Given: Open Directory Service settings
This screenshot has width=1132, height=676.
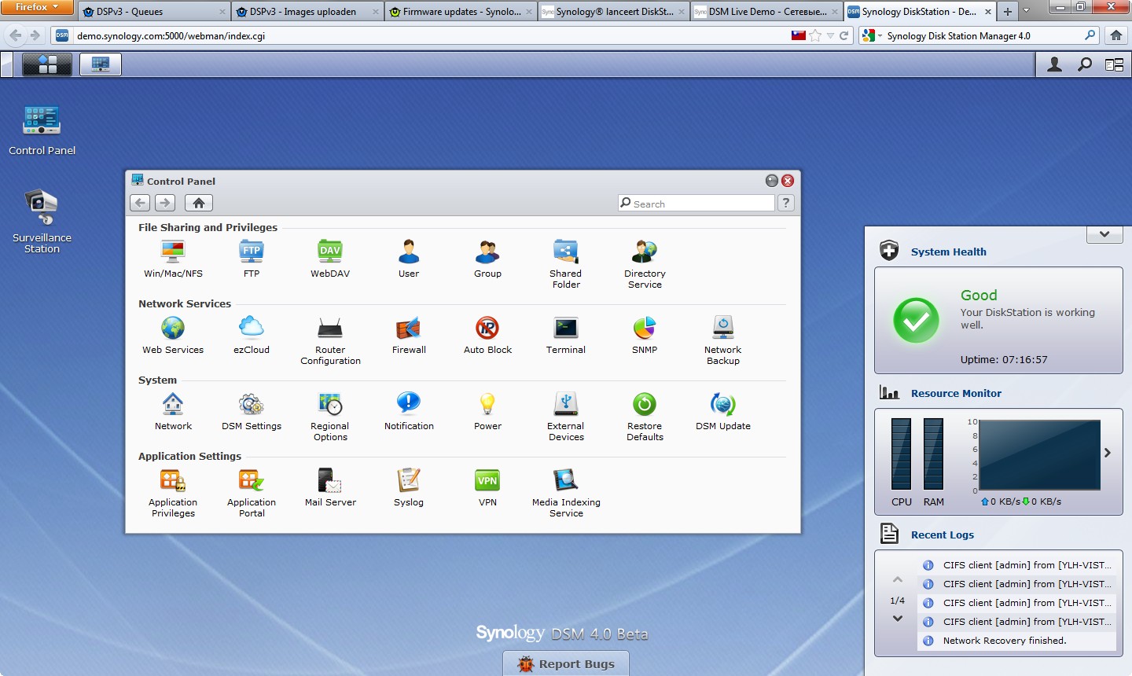Looking at the screenshot, I should pos(645,264).
